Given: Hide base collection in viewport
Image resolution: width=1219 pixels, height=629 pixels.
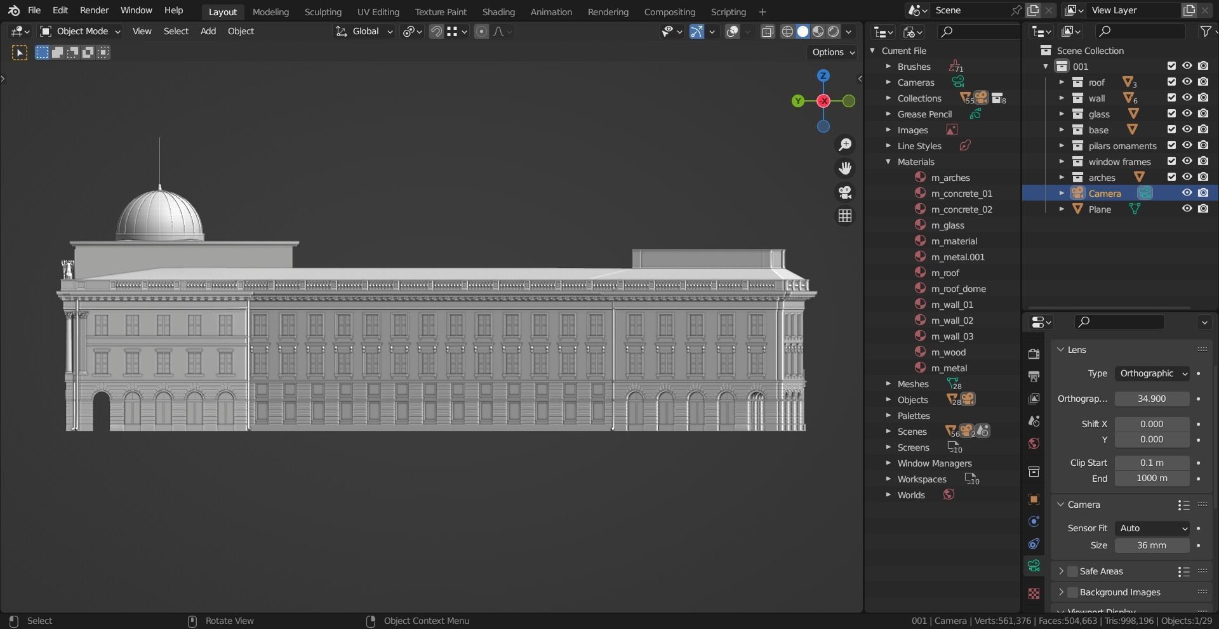Looking at the screenshot, I should (x=1187, y=129).
